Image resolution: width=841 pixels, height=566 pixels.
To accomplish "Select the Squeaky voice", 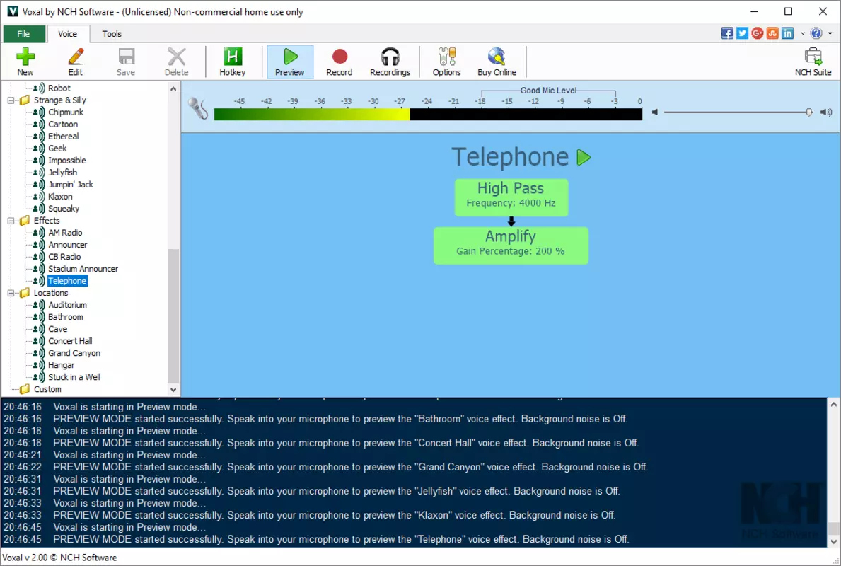I will tap(63, 209).
